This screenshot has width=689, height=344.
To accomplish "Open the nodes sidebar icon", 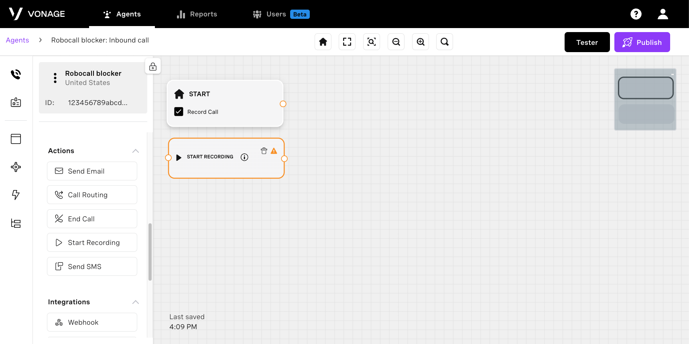I will point(16,167).
